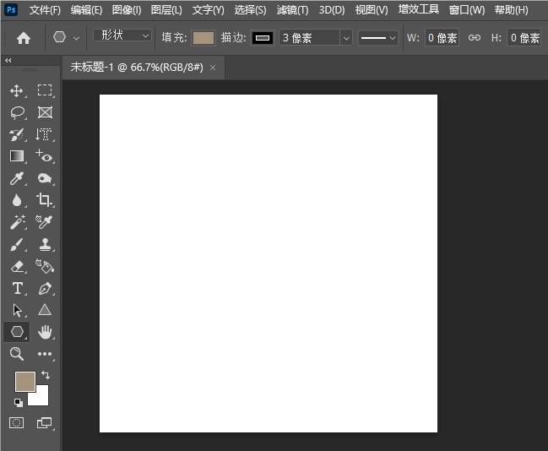Select the Clone Stamp tool
This screenshot has width=548, height=451.
[x=45, y=244]
